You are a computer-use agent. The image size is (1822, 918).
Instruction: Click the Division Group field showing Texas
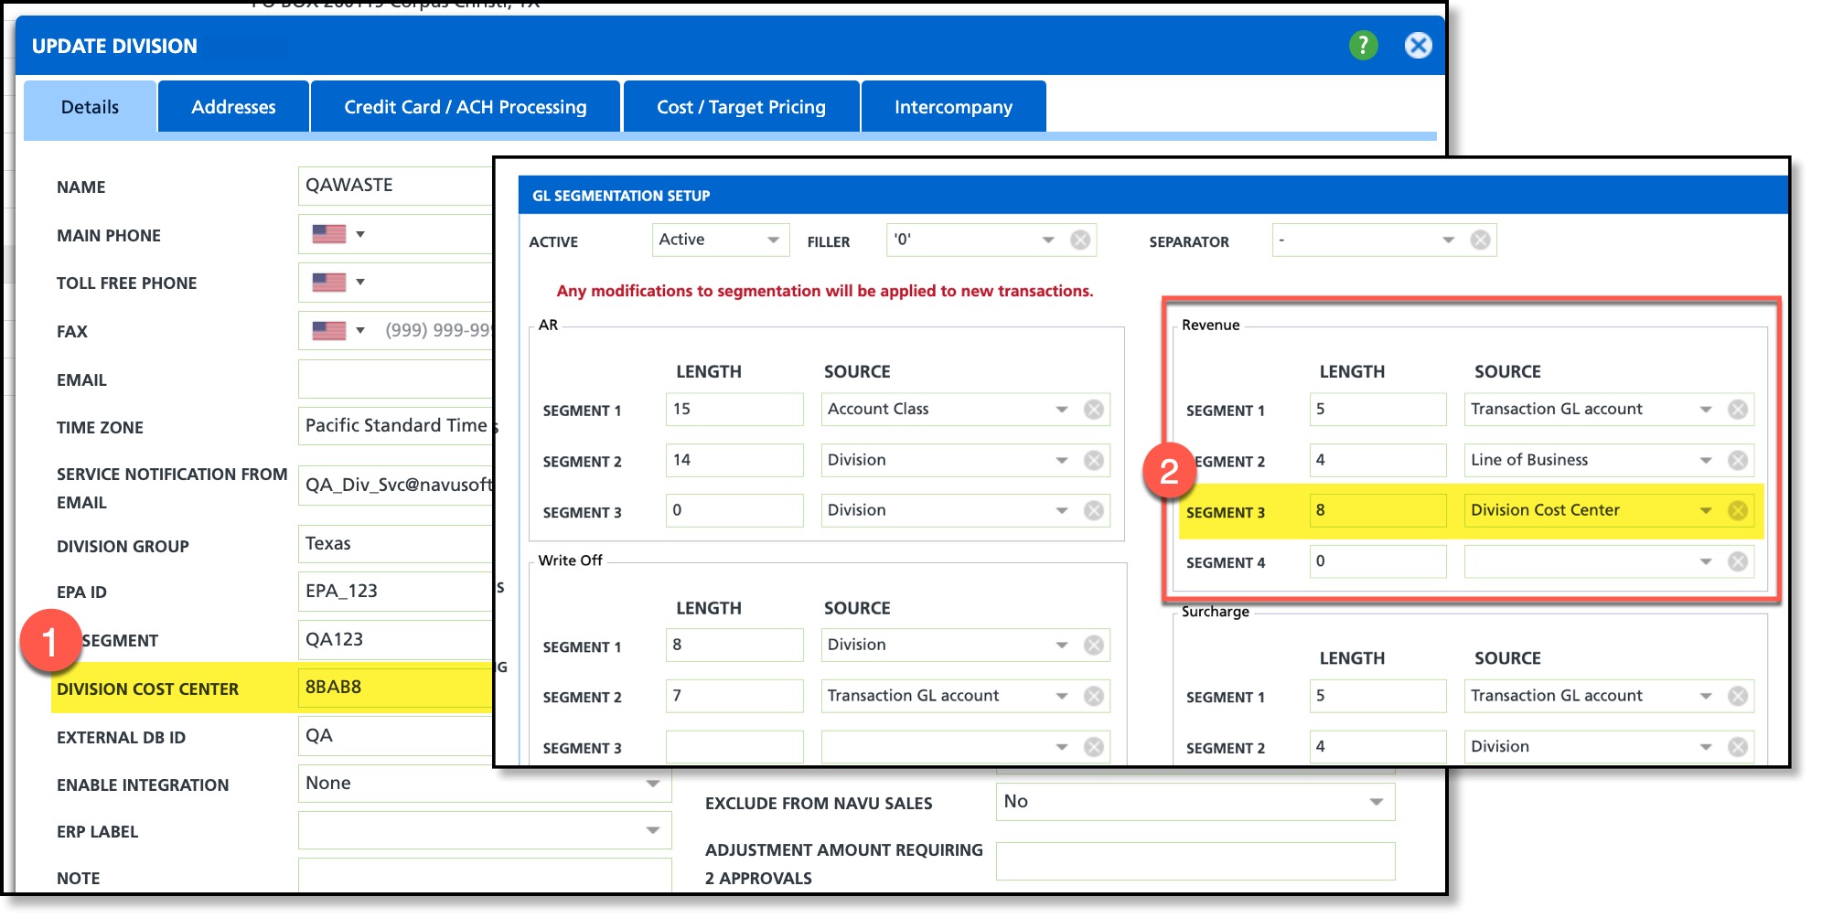(395, 544)
